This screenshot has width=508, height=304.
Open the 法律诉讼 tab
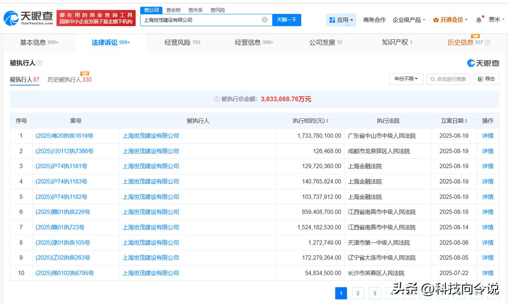coord(111,42)
